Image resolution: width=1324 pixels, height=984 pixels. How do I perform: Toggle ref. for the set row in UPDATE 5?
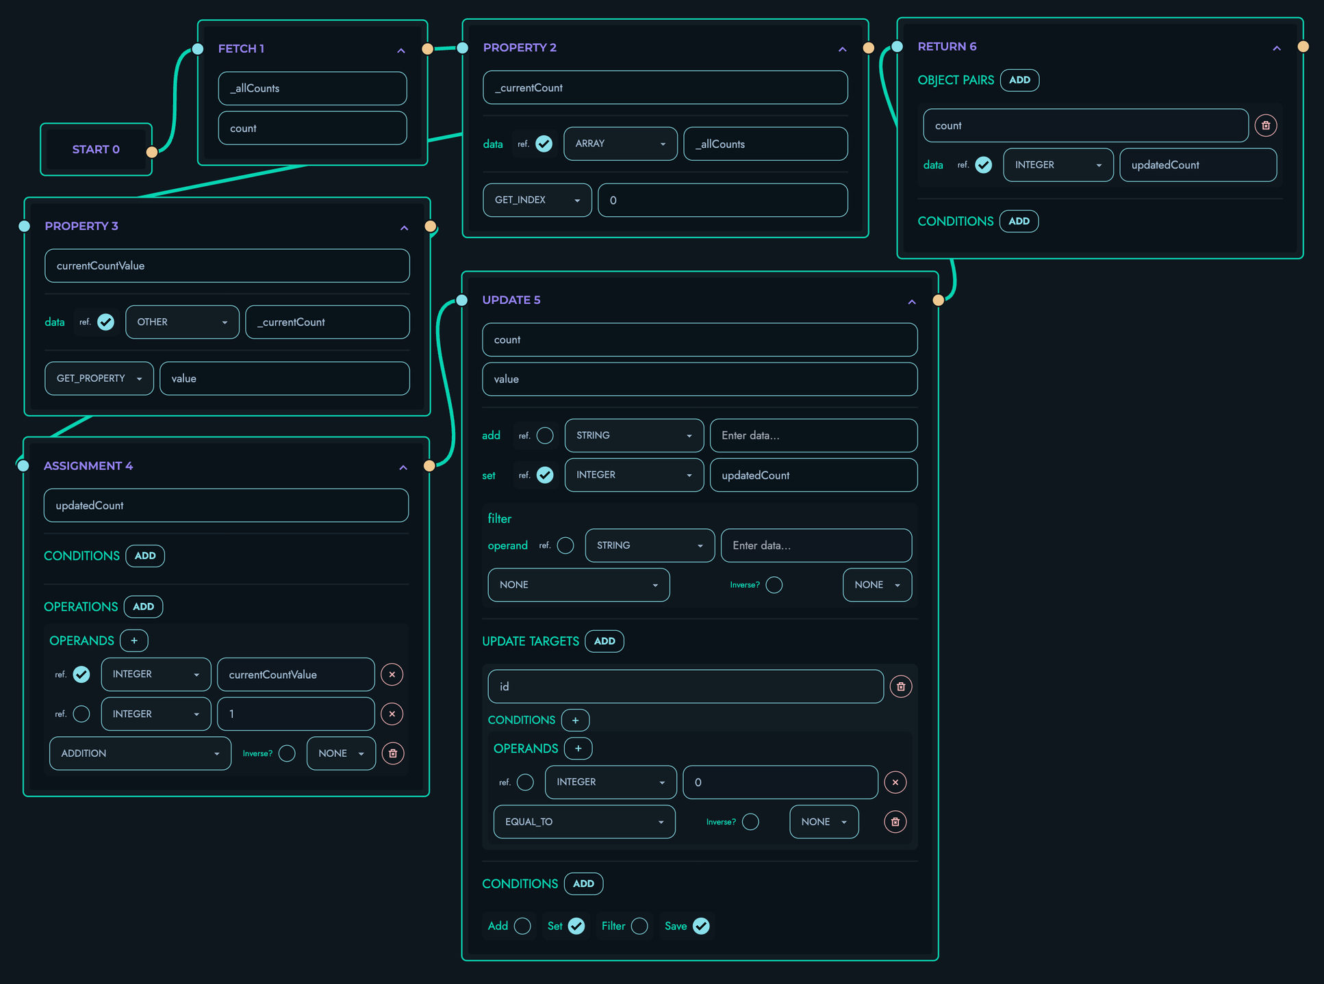pos(546,475)
